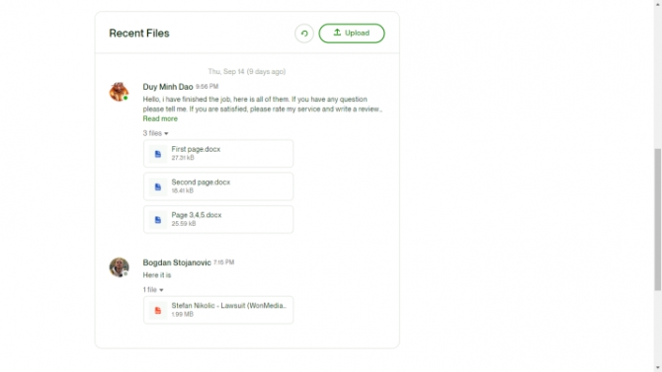Open Second page.docx file name
This screenshot has height=372, width=662.
point(201,183)
